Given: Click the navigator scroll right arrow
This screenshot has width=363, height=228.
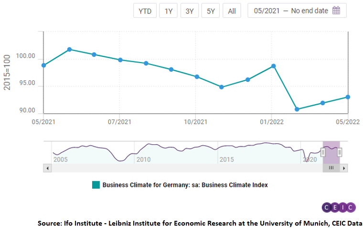Looking at the screenshot, I should click(x=344, y=168).
